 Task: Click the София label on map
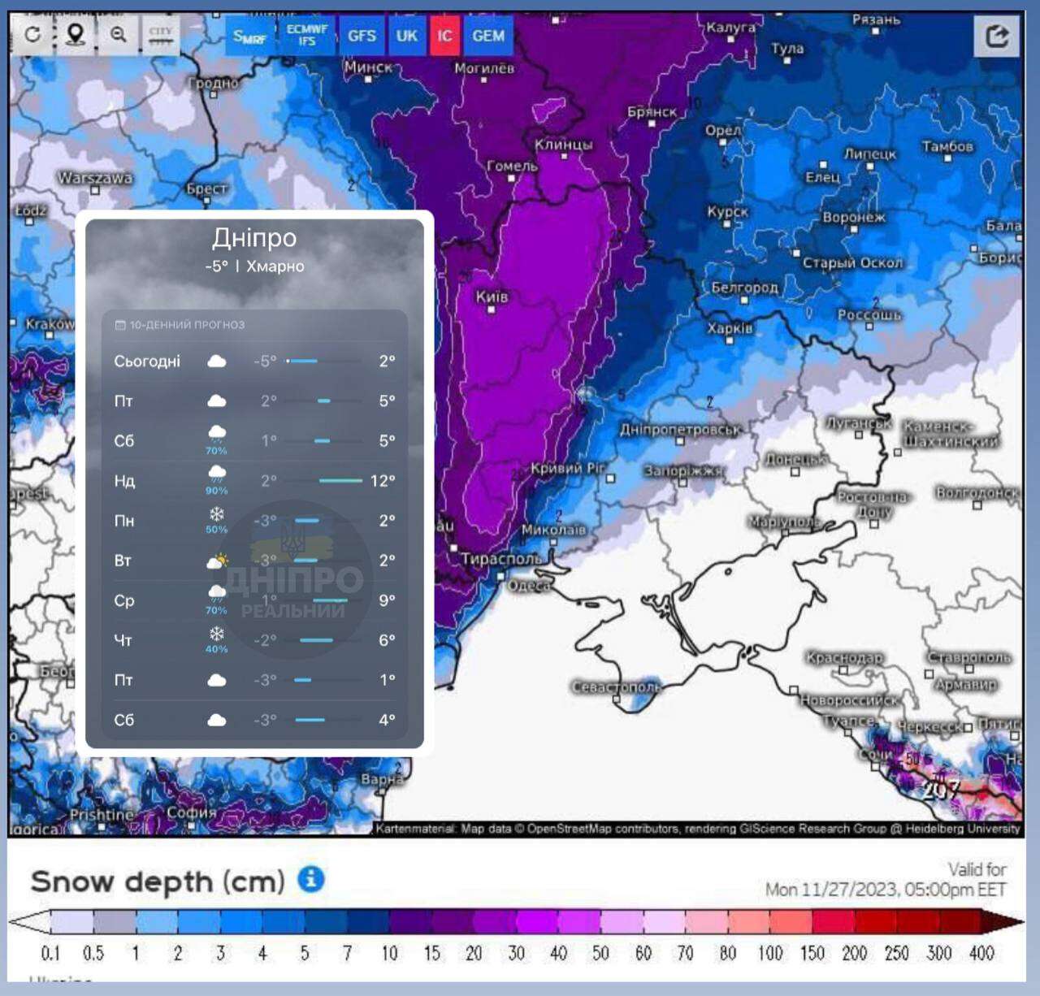tap(192, 812)
